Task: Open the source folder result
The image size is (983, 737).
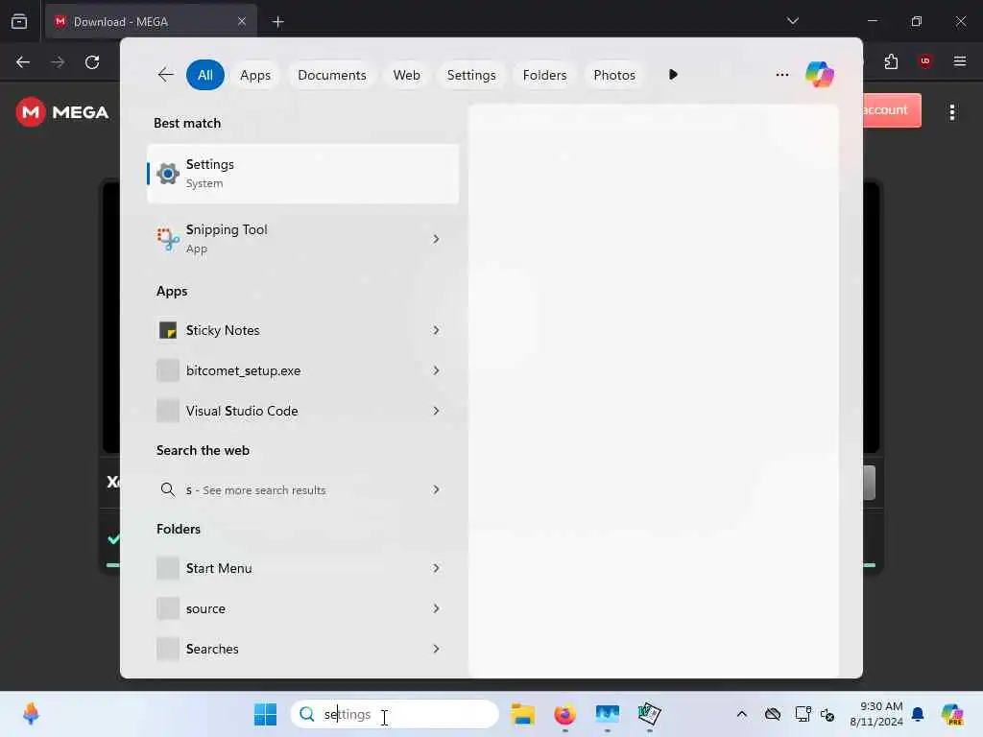Action: (x=302, y=607)
